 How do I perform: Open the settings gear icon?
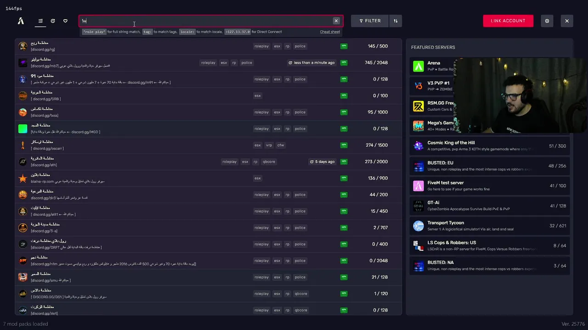[547, 21]
